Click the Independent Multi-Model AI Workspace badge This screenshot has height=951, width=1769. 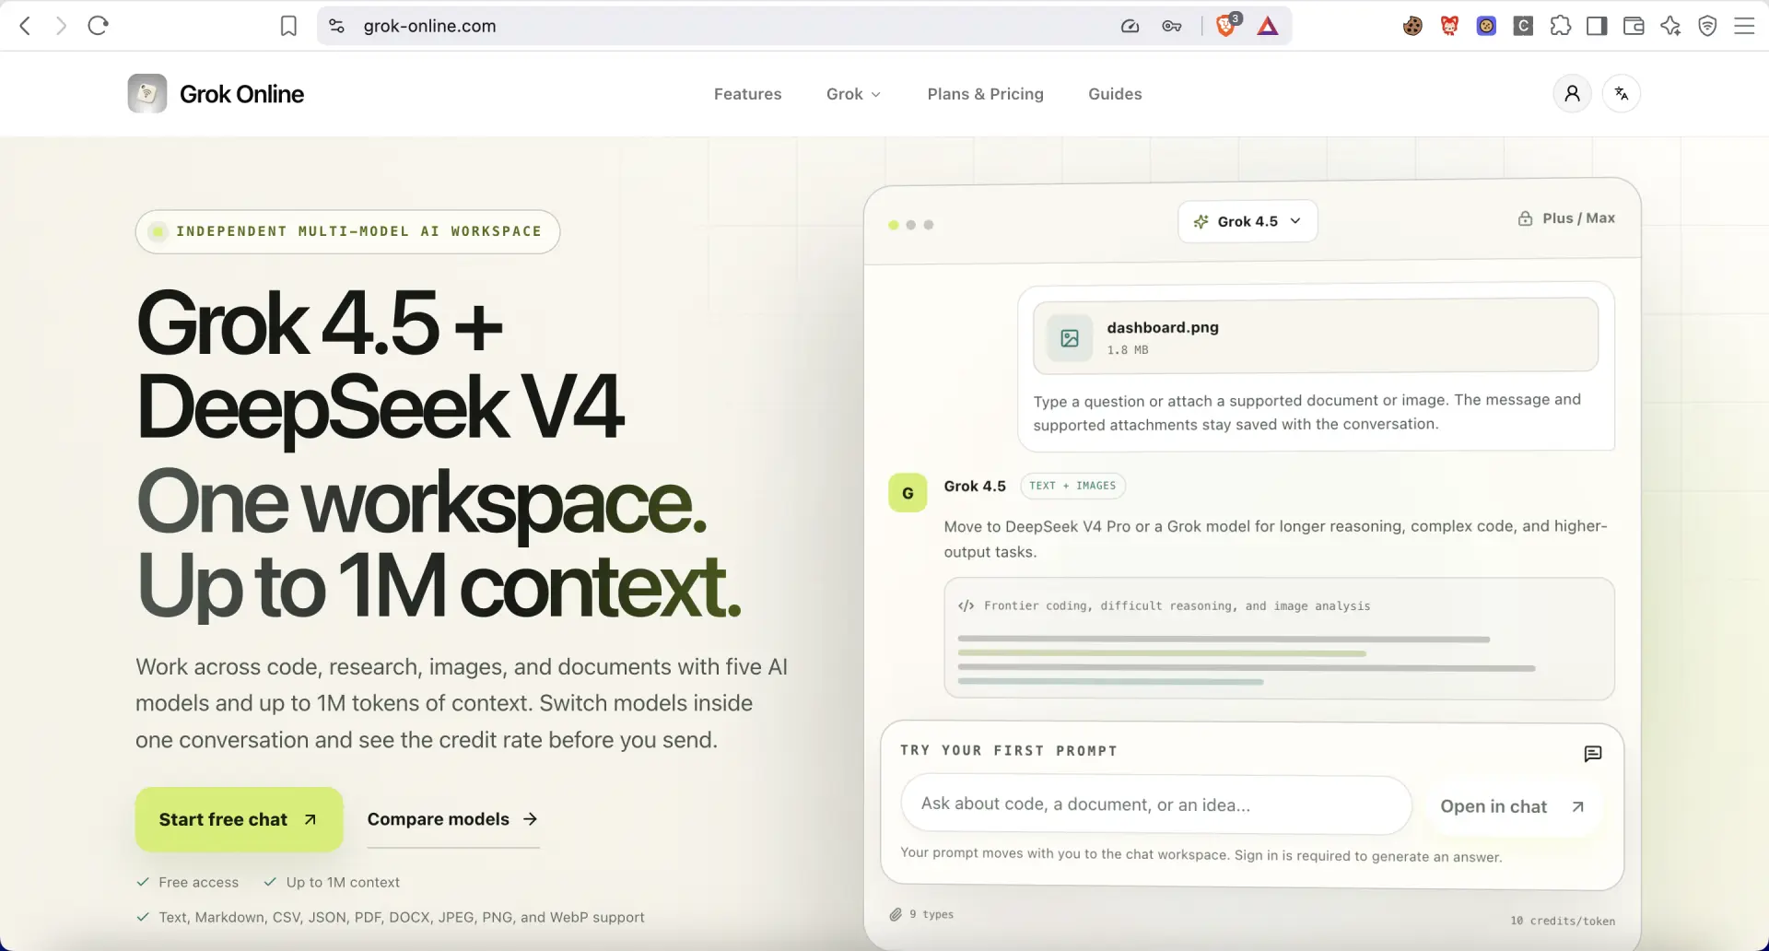[x=347, y=231]
